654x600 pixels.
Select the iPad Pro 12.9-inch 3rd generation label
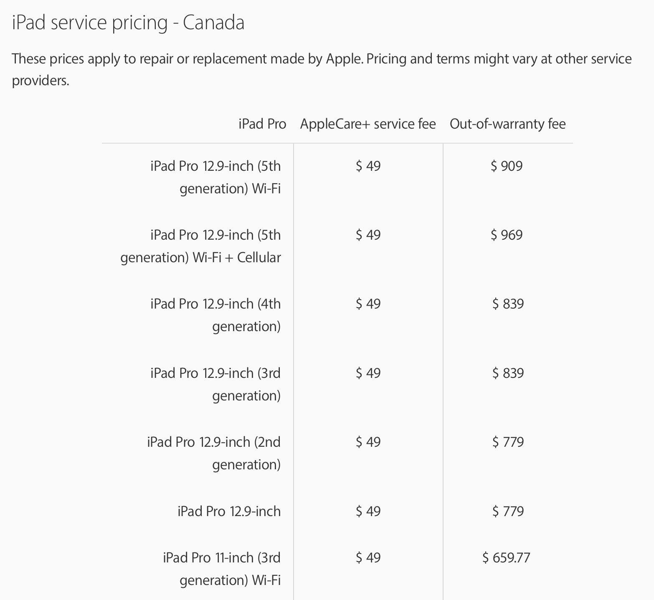tap(215, 384)
